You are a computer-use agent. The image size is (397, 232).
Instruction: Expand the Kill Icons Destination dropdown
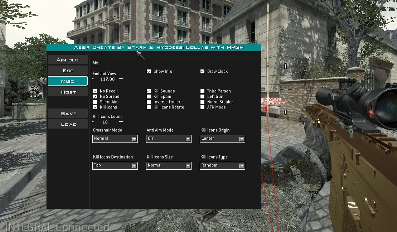[115, 166]
